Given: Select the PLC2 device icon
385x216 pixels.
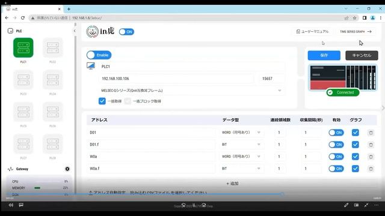Looking at the screenshot, I should 52,47.
